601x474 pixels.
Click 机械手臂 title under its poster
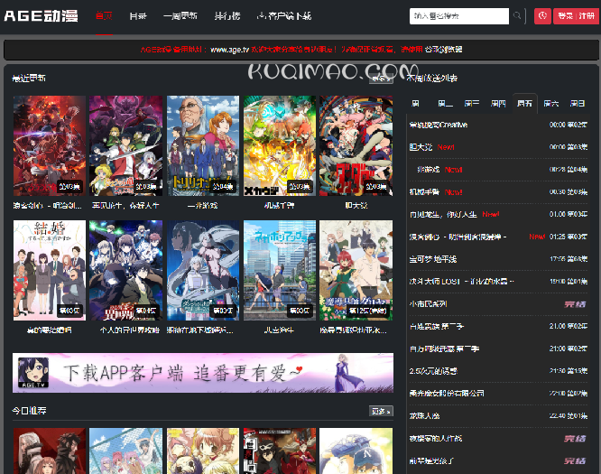[x=280, y=206]
